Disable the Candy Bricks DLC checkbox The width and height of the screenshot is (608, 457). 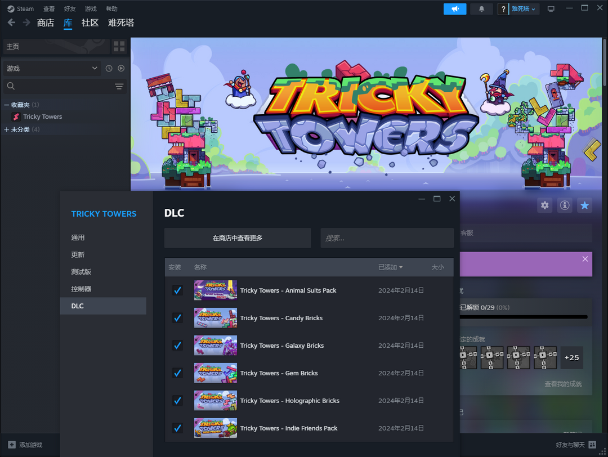coord(177,317)
